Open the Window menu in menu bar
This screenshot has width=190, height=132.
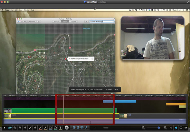coord(27,10)
